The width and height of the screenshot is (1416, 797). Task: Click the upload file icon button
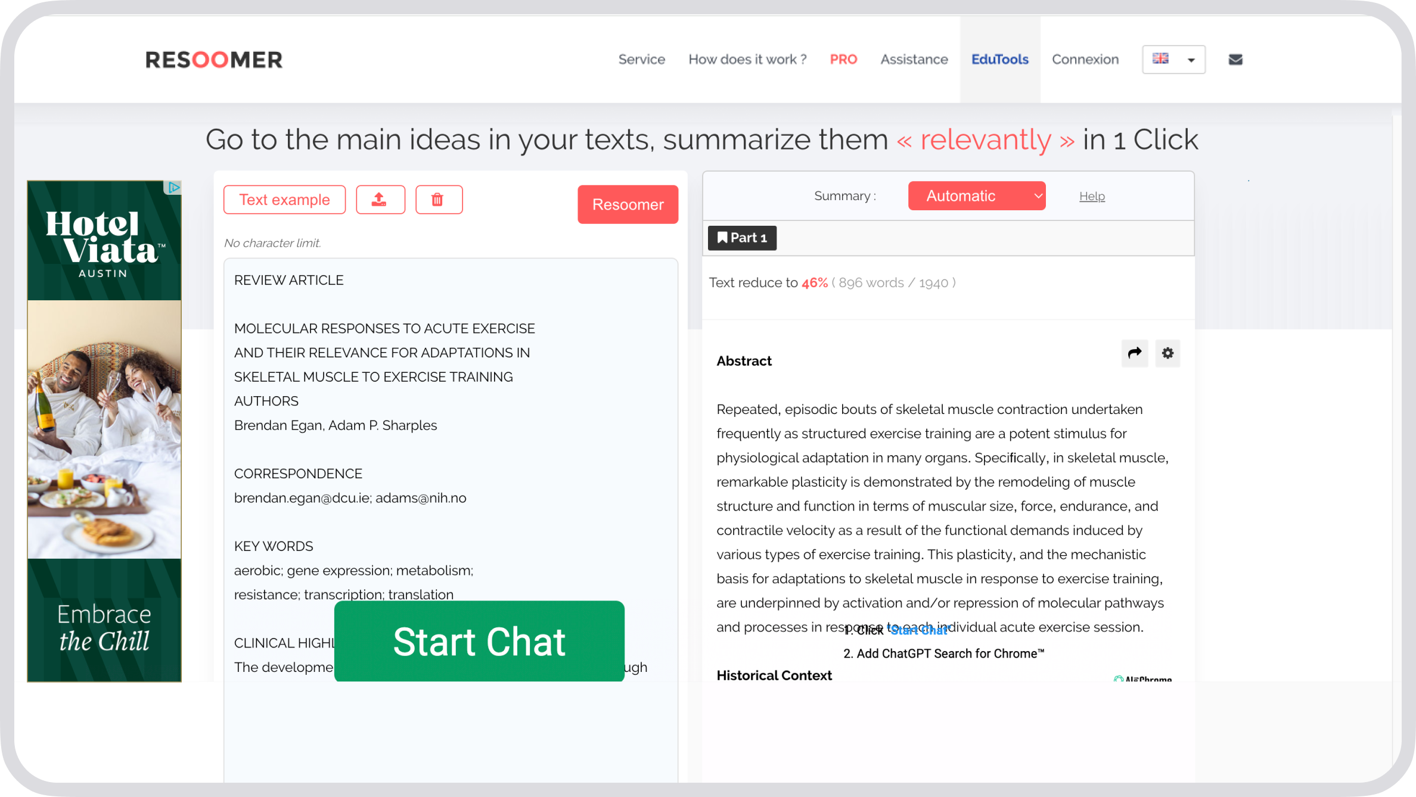click(x=380, y=200)
